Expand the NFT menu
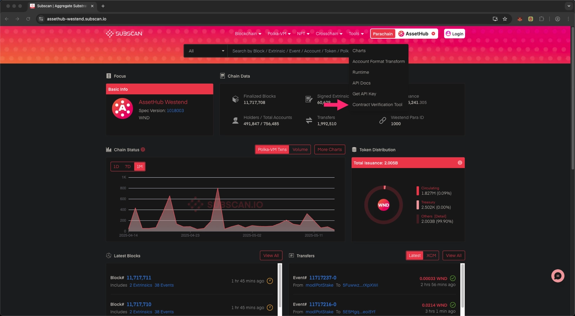The image size is (575, 316). pos(303,33)
